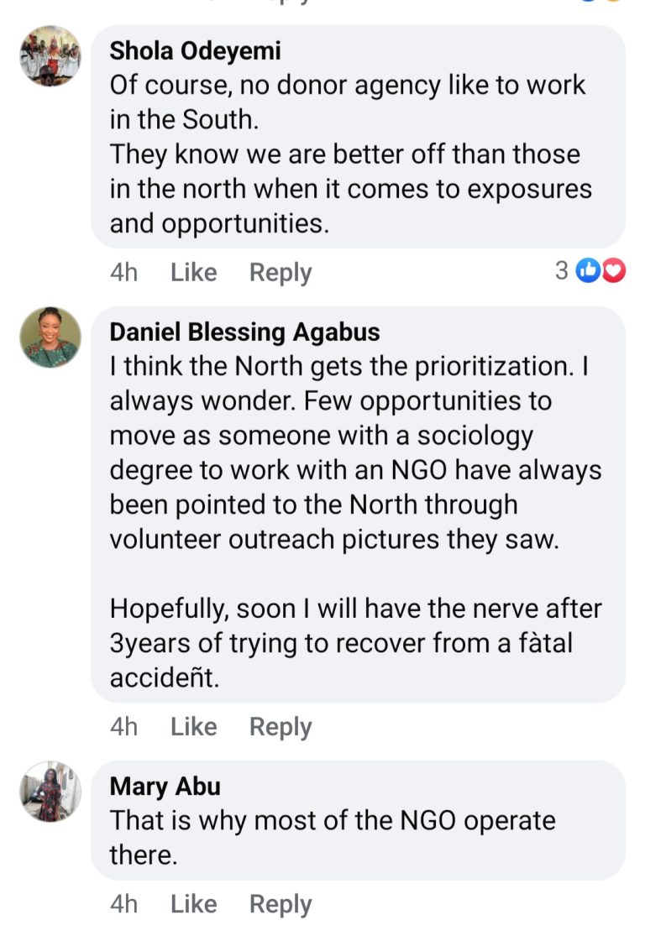Reply to Shola Odeyemi's comment
Viewport: 645px width, 936px height.
(x=281, y=273)
